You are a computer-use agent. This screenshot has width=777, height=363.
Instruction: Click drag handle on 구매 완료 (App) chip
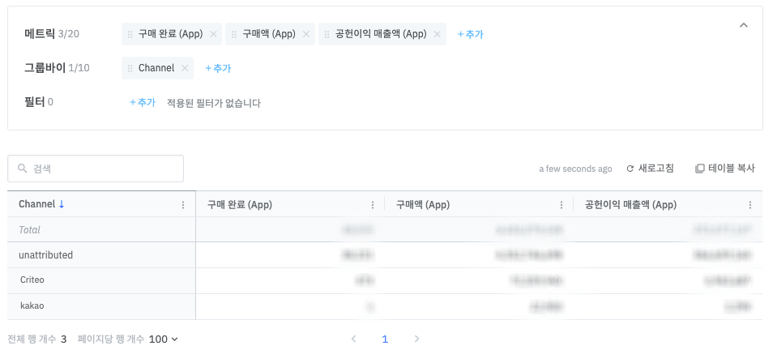coord(130,34)
